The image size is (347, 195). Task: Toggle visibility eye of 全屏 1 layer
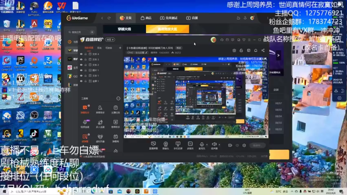coord(81,81)
